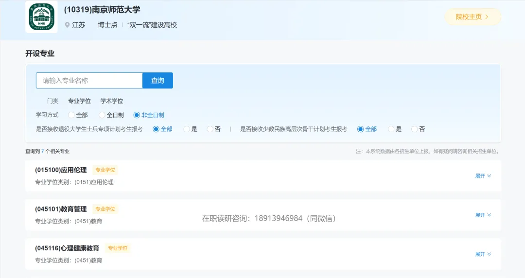Click the (10319)南京师范大学 heading

pos(102,10)
